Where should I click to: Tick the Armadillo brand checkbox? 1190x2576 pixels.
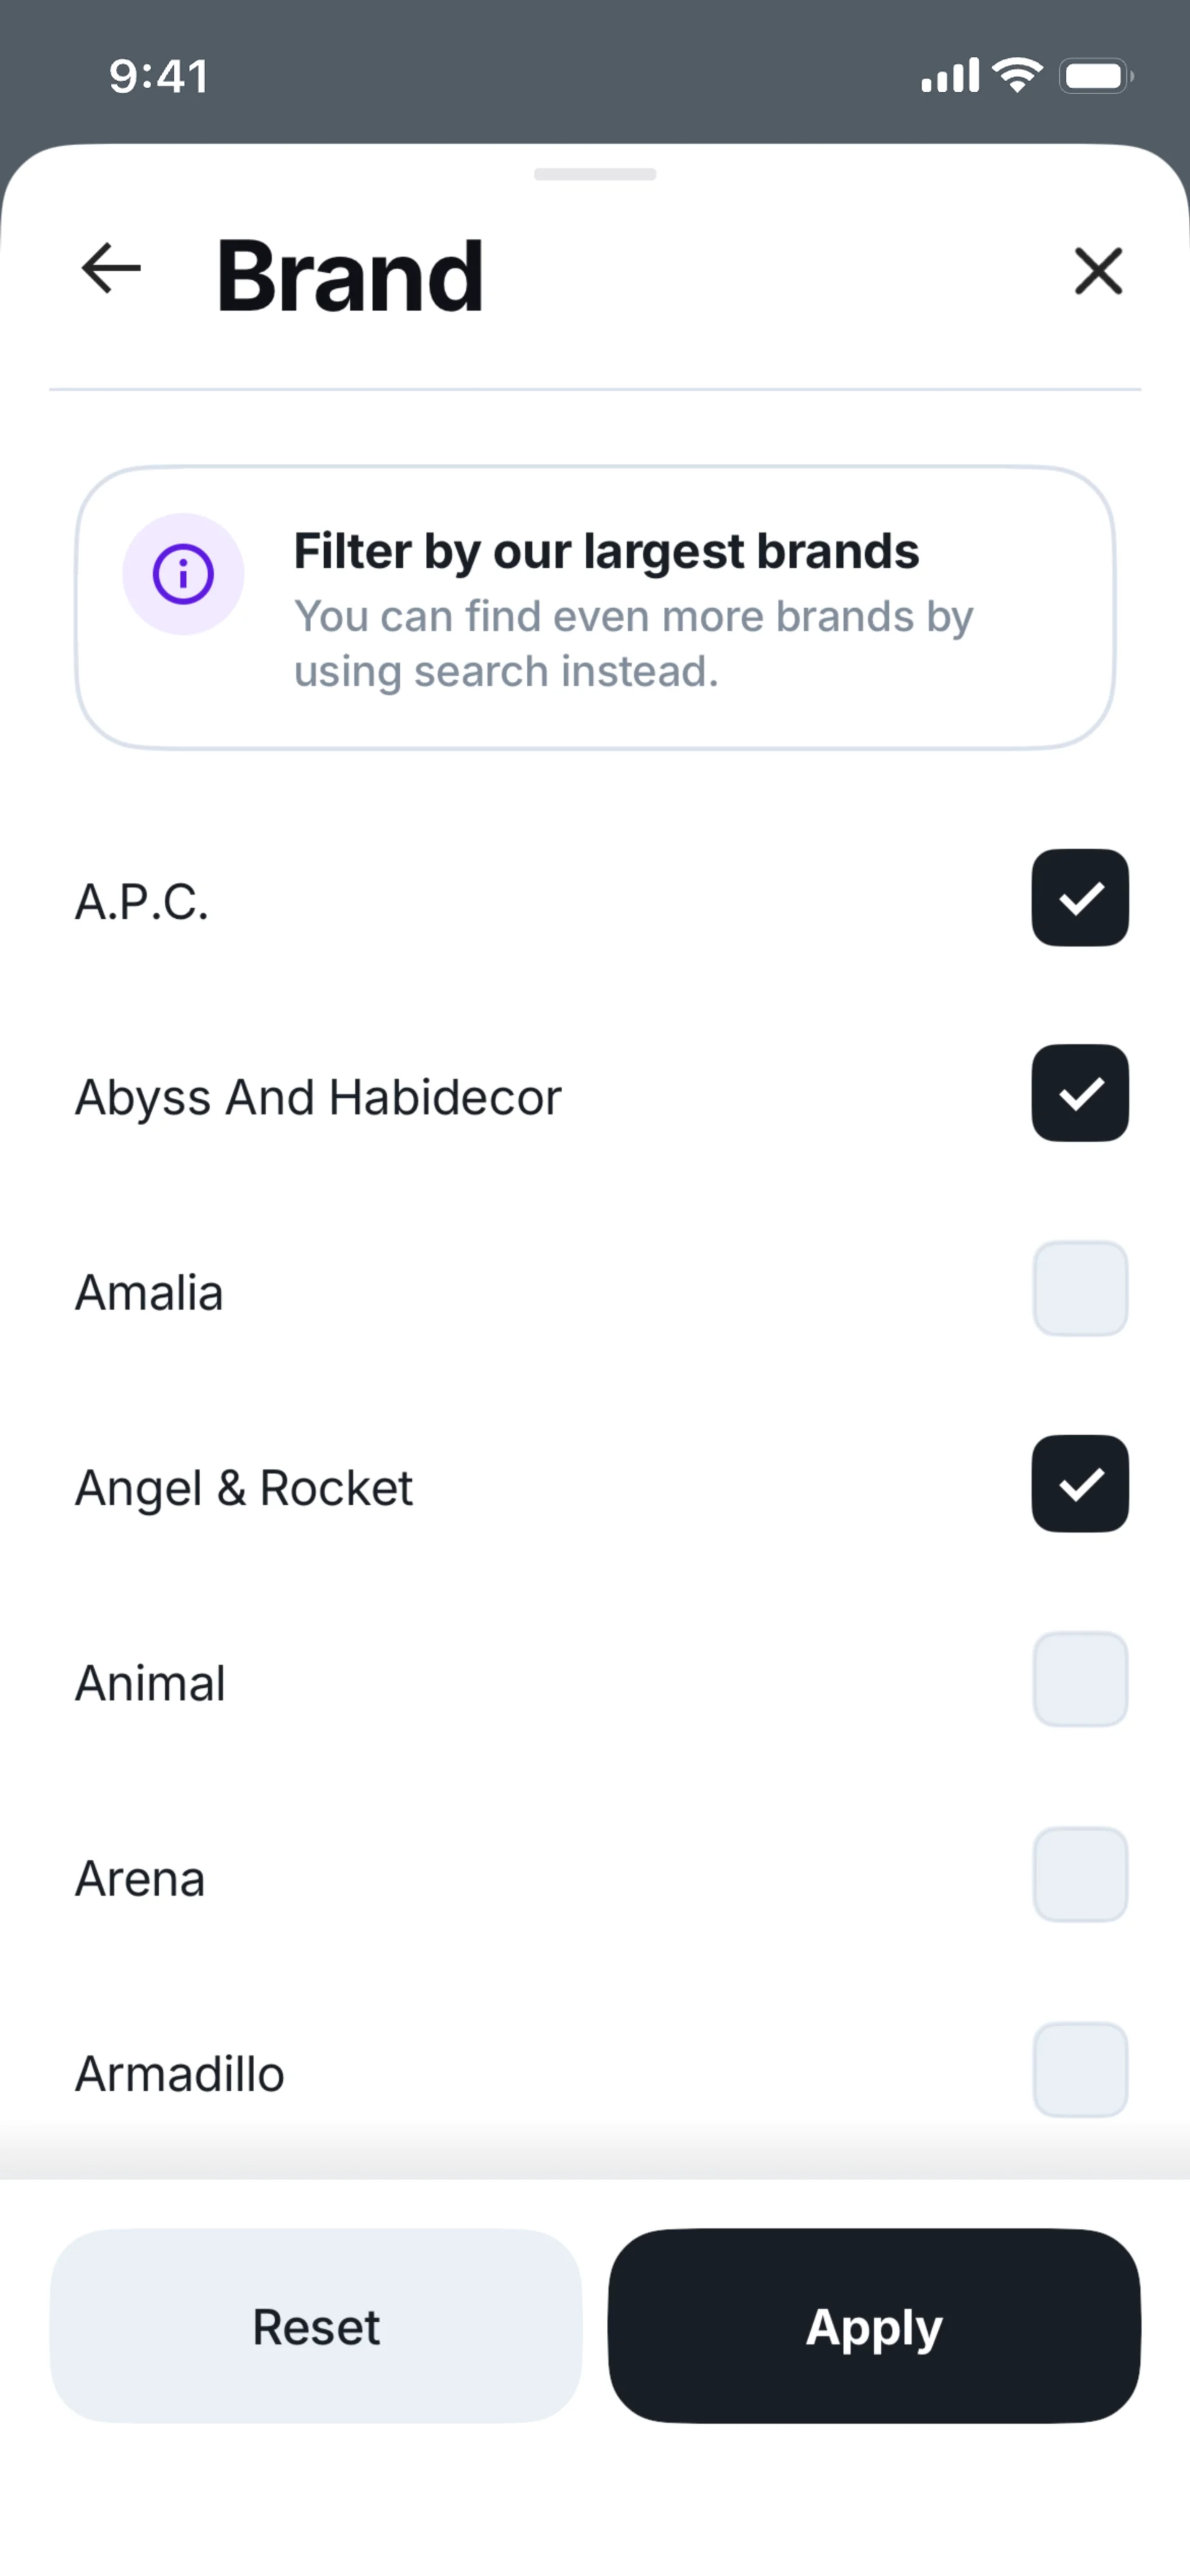[x=1080, y=2070]
